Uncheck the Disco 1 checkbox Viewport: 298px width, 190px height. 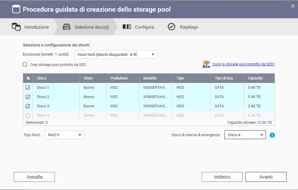[x=28, y=88]
